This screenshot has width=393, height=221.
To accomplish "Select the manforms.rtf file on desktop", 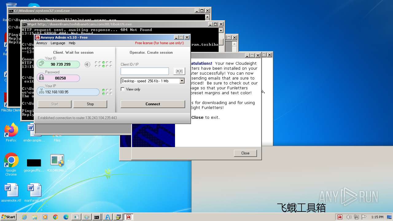I will 34,193.
